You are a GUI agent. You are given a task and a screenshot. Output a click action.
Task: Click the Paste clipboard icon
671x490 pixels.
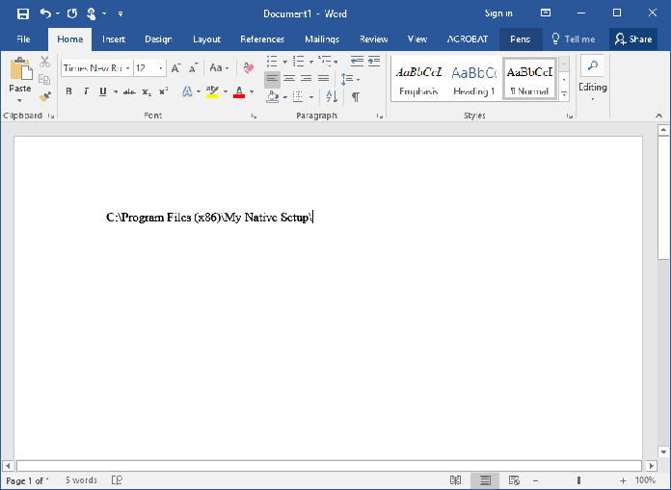click(21, 68)
